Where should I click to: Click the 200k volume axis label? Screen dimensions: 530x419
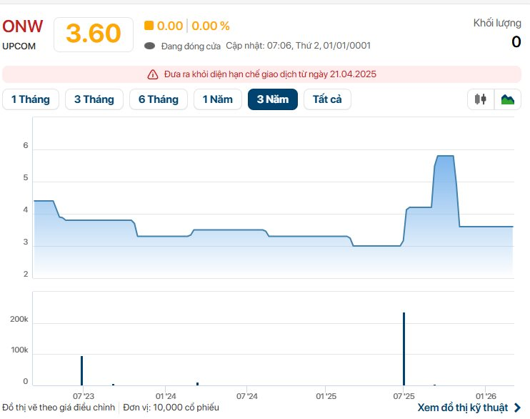pos(19,319)
